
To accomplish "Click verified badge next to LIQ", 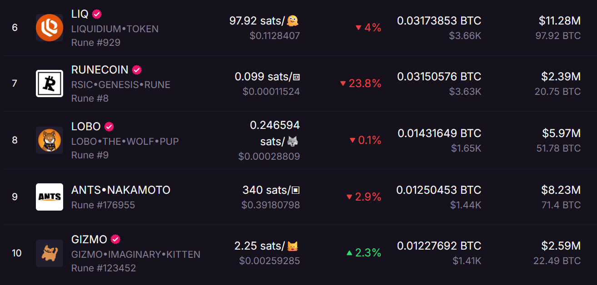I will click(x=97, y=14).
